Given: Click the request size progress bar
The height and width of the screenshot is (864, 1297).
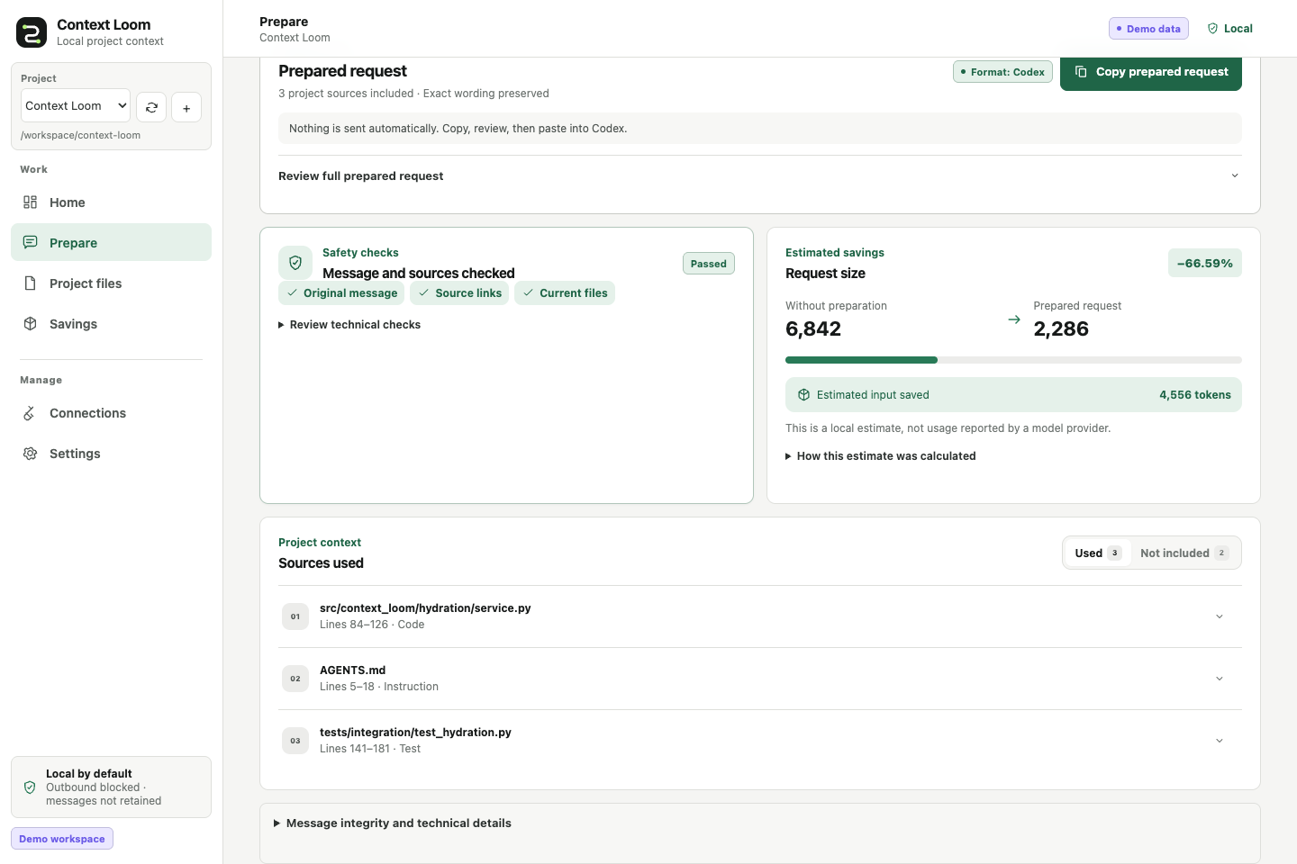Looking at the screenshot, I should [x=1013, y=360].
